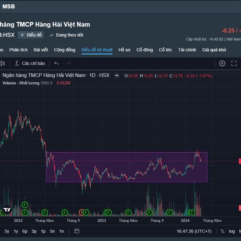Switch to the Cộng đồng tab
The image size is (241, 241).
tap(65, 50)
